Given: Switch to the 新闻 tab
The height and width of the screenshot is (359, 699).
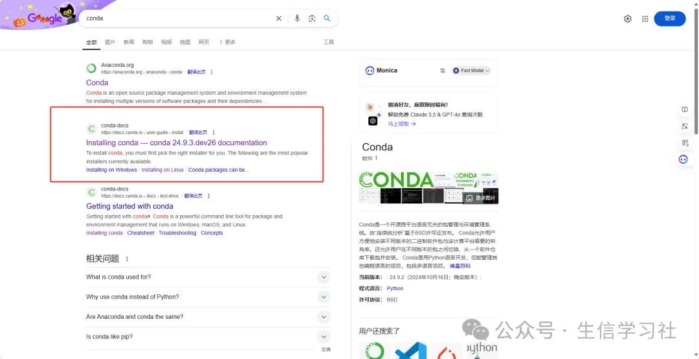Looking at the screenshot, I should click(x=129, y=42).
